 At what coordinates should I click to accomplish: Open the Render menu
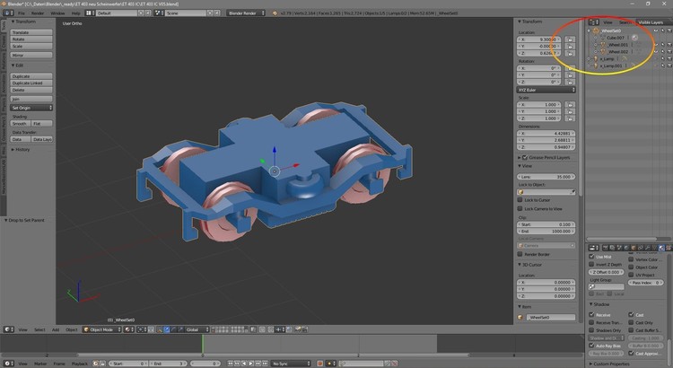point(38,13)
